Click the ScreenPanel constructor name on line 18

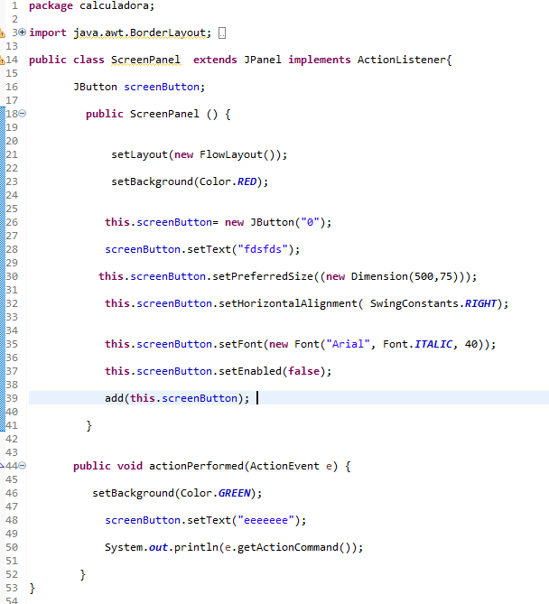[164, 114]
